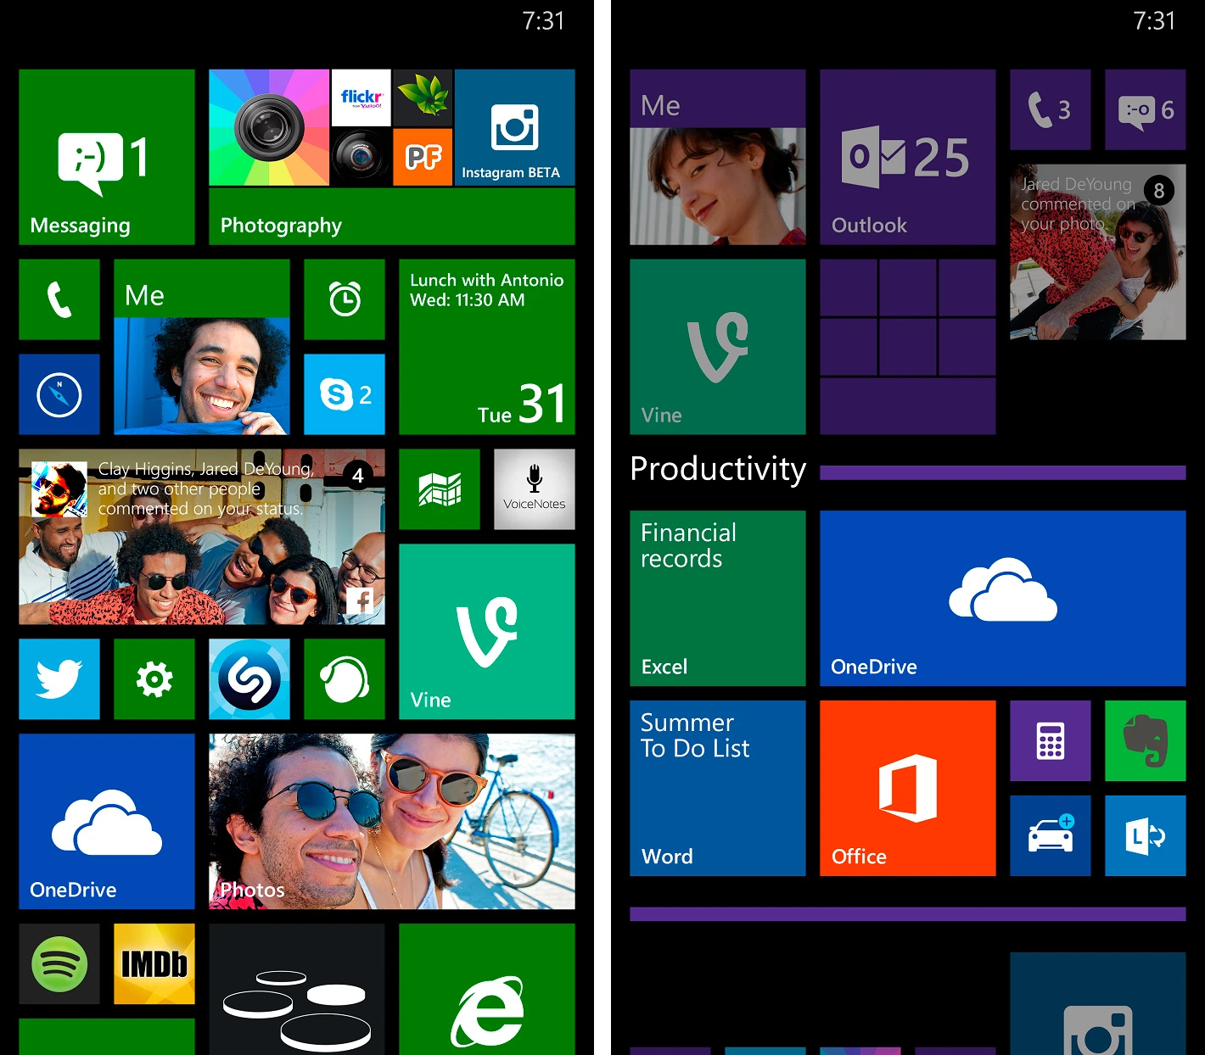
Task: Open the Summer To Do List Word document
Action: coord(717,789)
